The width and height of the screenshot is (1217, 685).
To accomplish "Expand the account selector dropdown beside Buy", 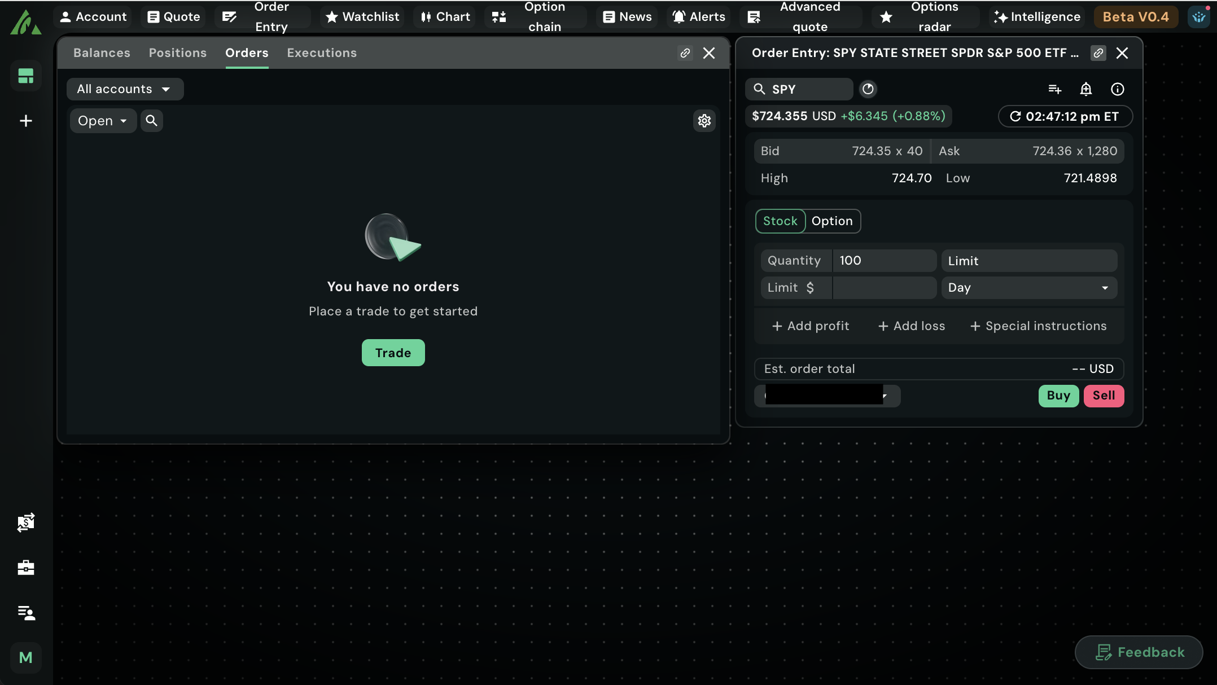I will 828,396.
